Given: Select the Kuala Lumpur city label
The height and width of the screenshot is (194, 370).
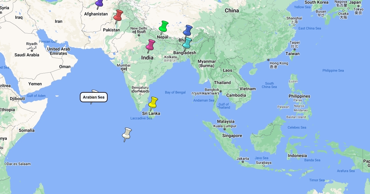Looking at the screenshot, I should coord(225,126).
